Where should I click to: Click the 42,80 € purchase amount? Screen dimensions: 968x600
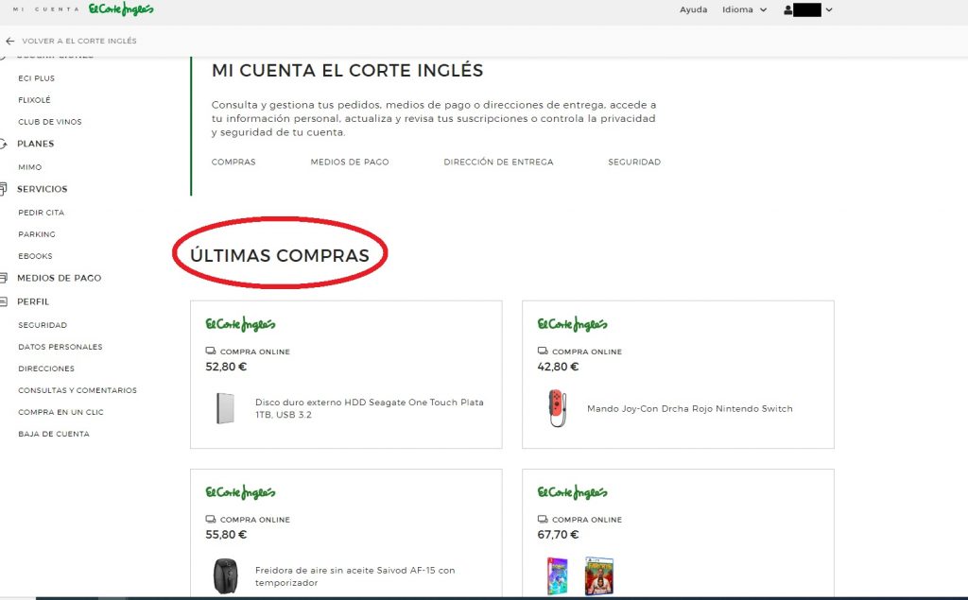click(x=558, y=367)
